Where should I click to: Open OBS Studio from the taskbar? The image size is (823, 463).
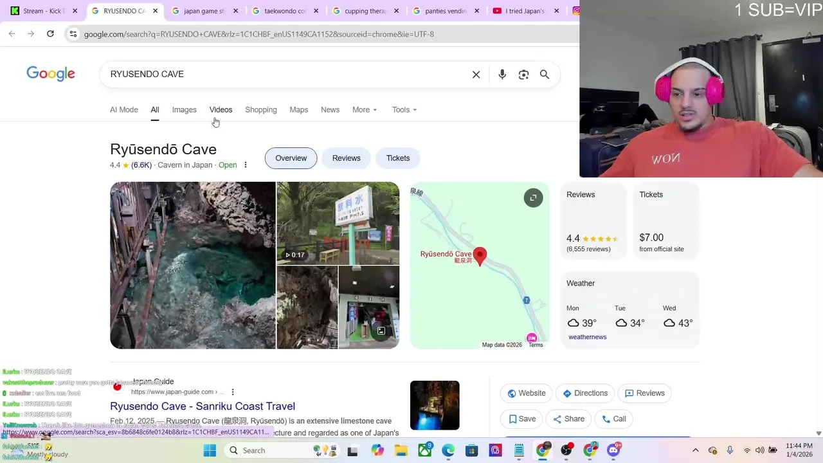[566, 451]
